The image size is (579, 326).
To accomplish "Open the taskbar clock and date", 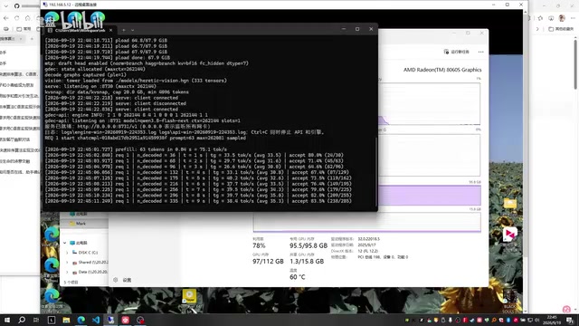I will tap(552, 320).
